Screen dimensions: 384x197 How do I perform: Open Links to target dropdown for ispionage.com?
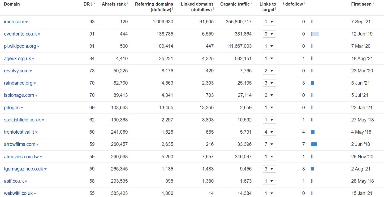point(269,95)
